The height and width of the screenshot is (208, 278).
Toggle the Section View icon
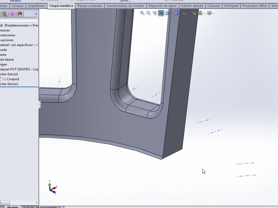[x=161, y=13]
